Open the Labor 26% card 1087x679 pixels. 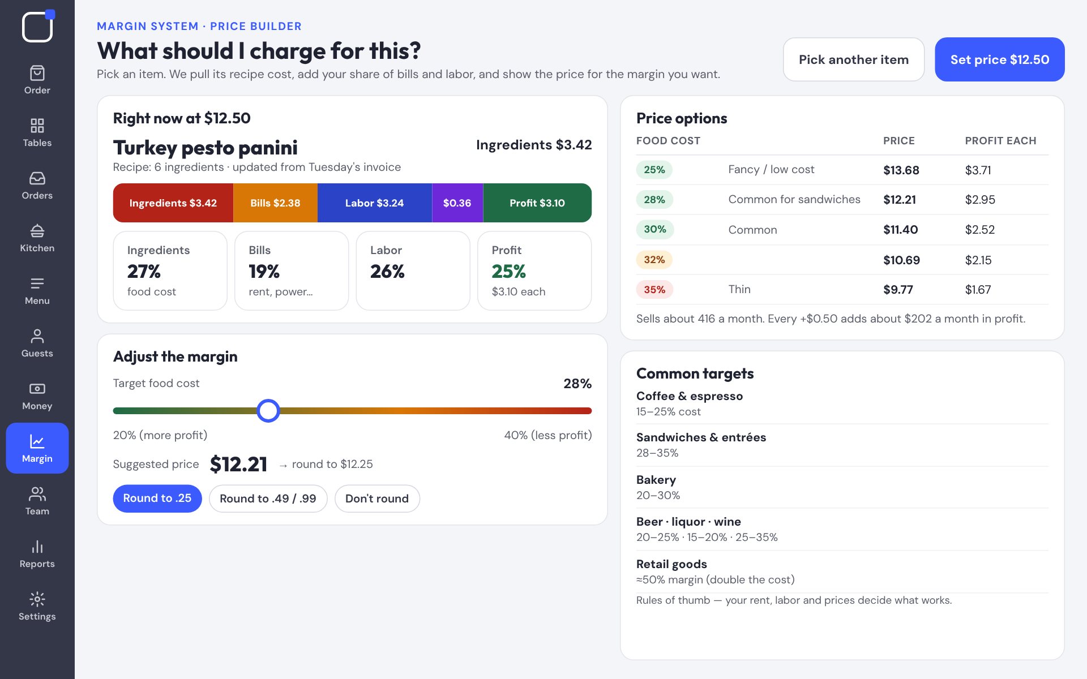pos(413,270)
